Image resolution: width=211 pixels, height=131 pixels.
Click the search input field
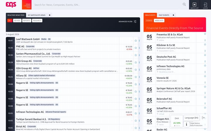(x=108, y=5)
